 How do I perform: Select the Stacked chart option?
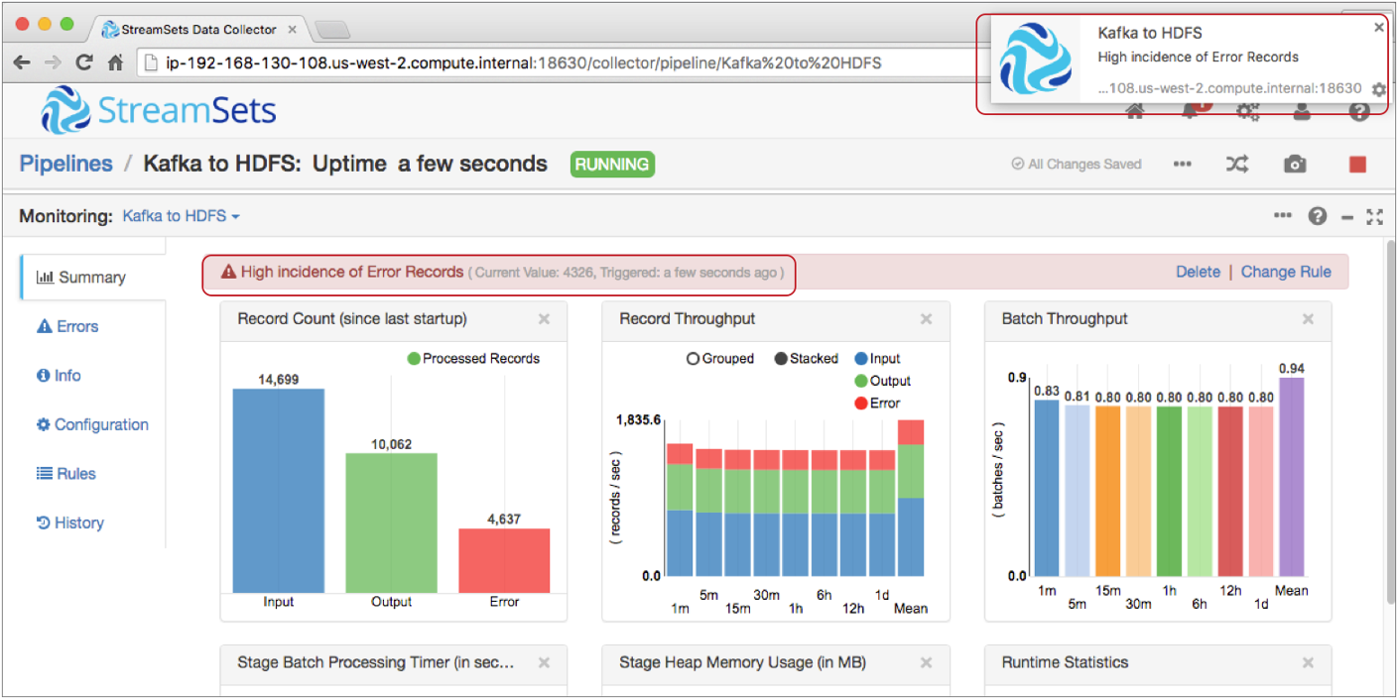782,359
